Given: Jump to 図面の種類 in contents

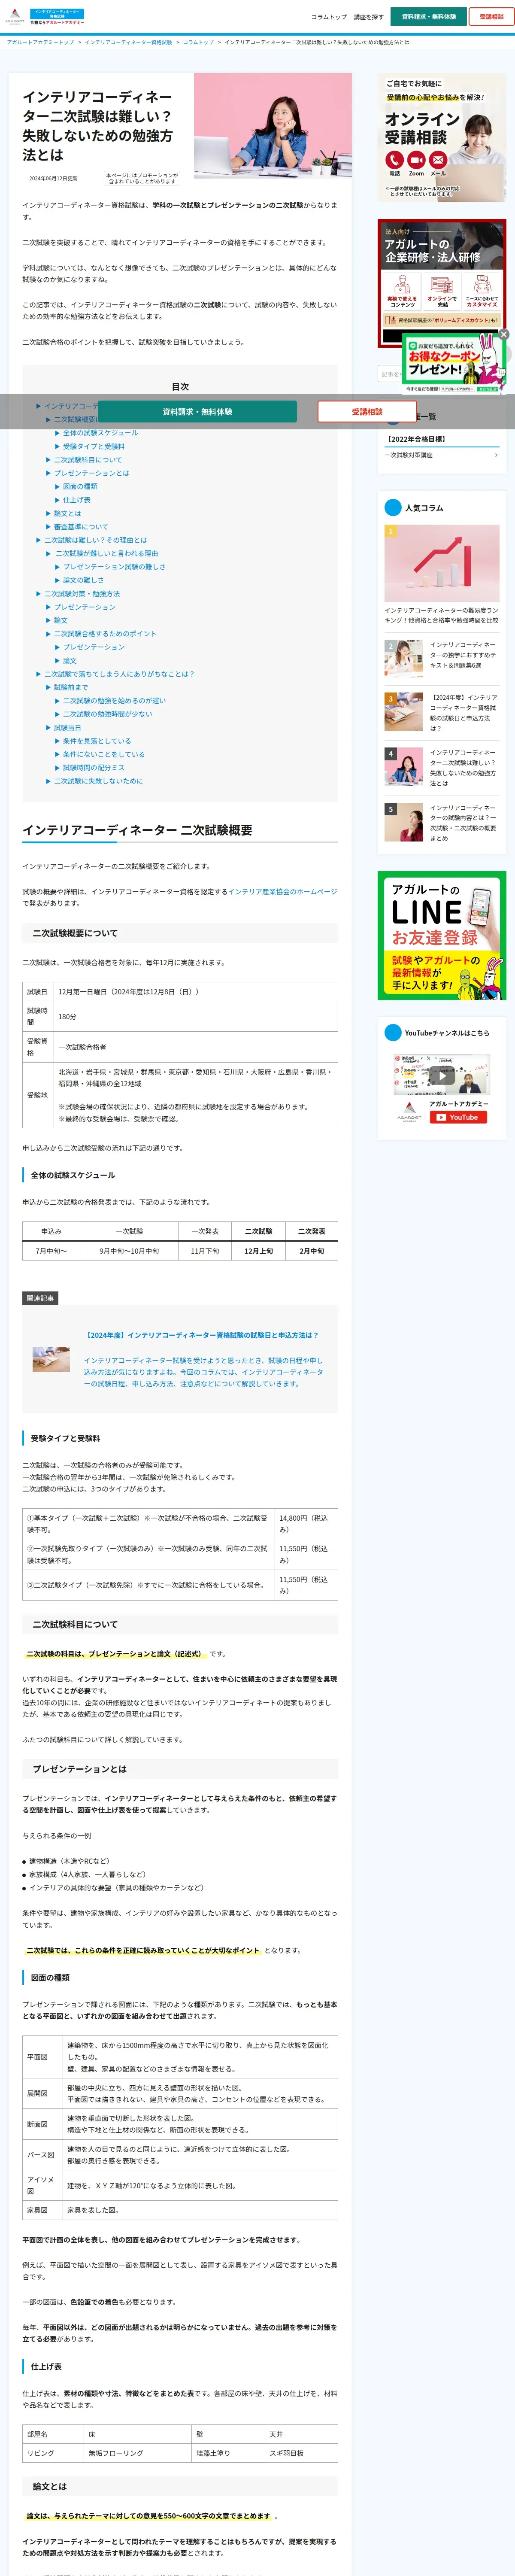Looking at the screenshot, I should (x=80, y=486).
